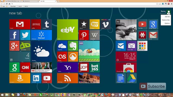Screen dimensions: 173x97
Task: Open the Facebook tile
Action: click(x=14, y=35)
